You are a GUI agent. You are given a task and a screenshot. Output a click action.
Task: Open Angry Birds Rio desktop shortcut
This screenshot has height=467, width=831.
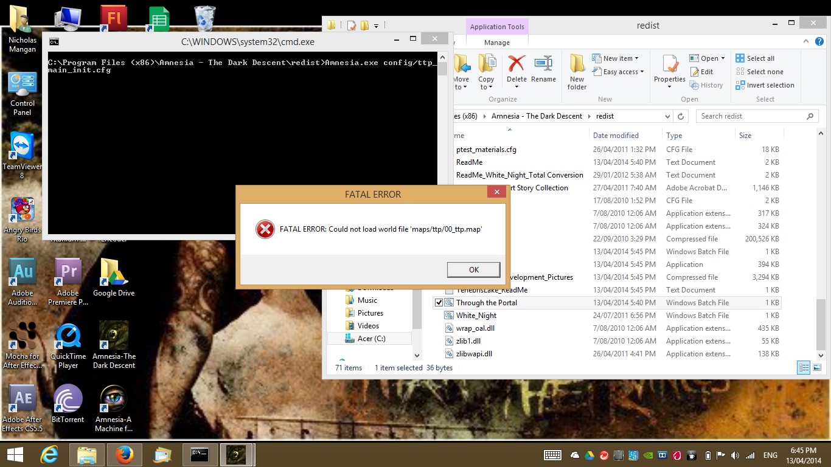click(23, 220)
